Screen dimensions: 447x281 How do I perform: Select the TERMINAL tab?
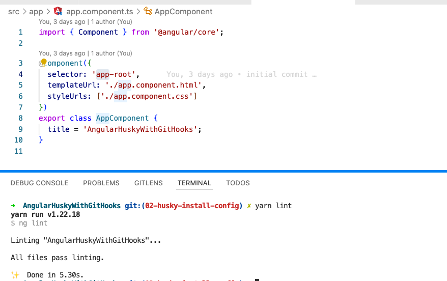(194, 183)
